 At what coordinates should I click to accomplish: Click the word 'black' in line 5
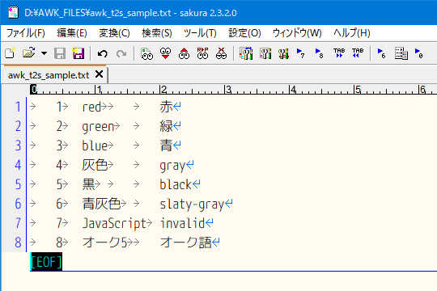point(176,184)
